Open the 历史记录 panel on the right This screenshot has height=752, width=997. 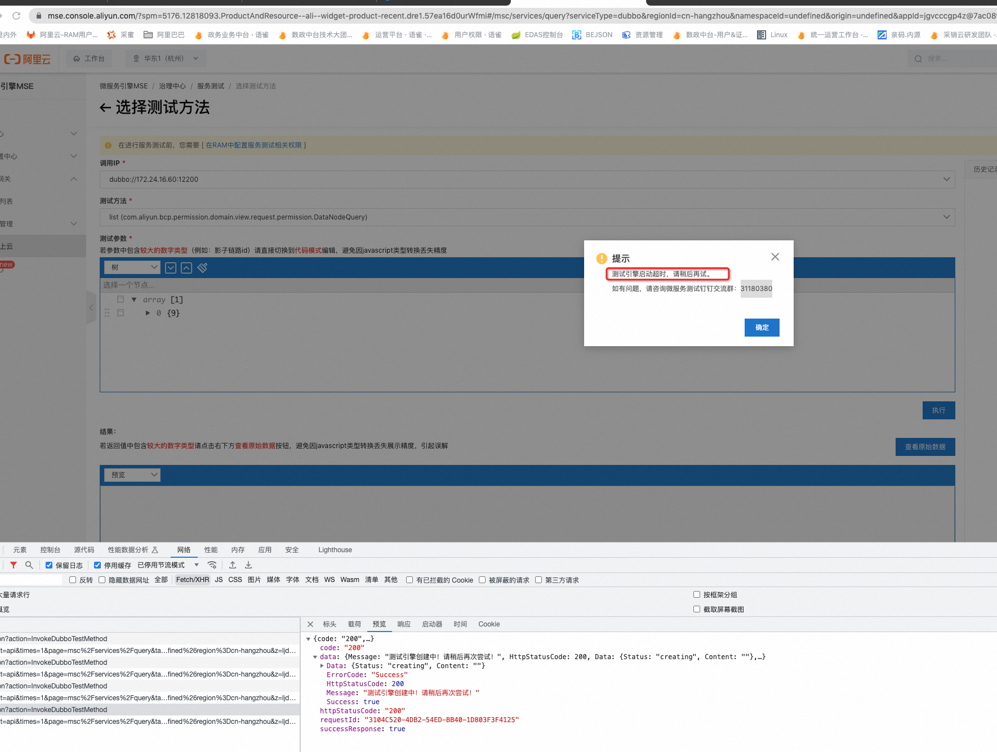point(985,169)
